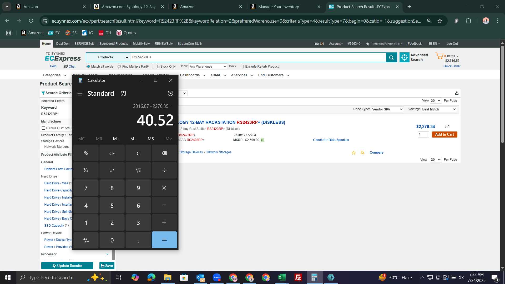Open Quick Order link
505x284 pixels.
(452, 66)
